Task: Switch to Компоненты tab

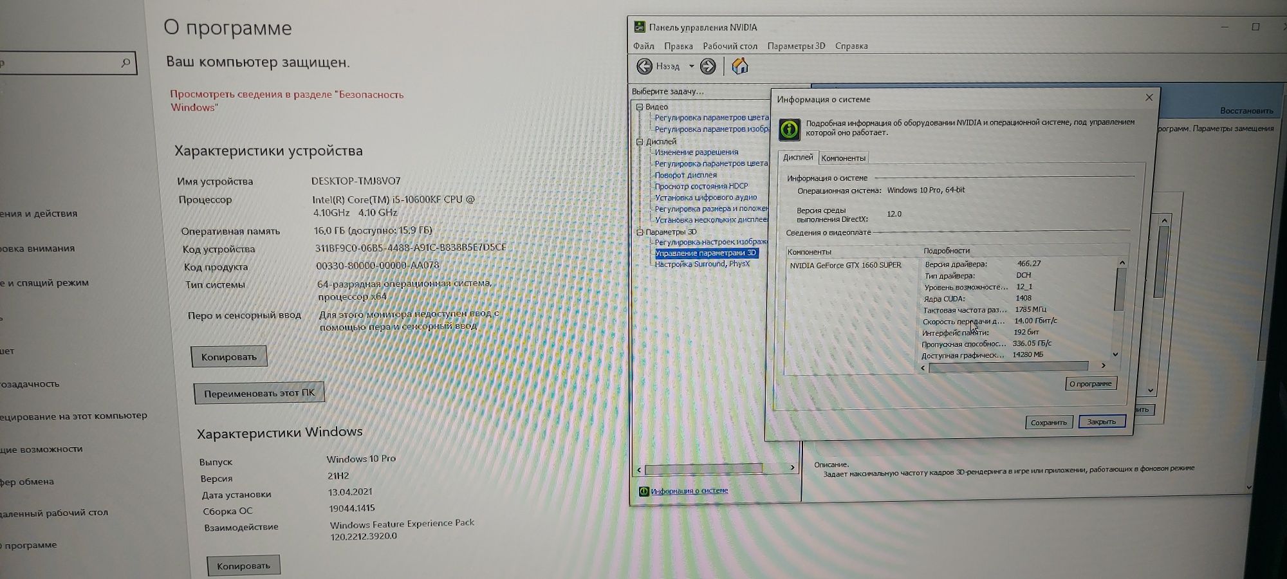Action: click(x=843, y=158)
